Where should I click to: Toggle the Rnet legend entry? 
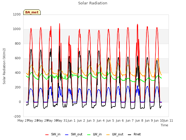click(134, 134)
